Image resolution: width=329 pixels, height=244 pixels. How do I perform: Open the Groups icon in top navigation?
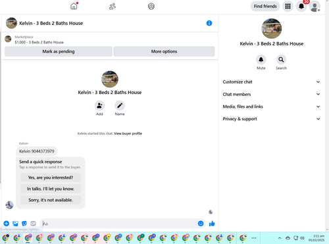pyautogui.click(x=151, y=6)
